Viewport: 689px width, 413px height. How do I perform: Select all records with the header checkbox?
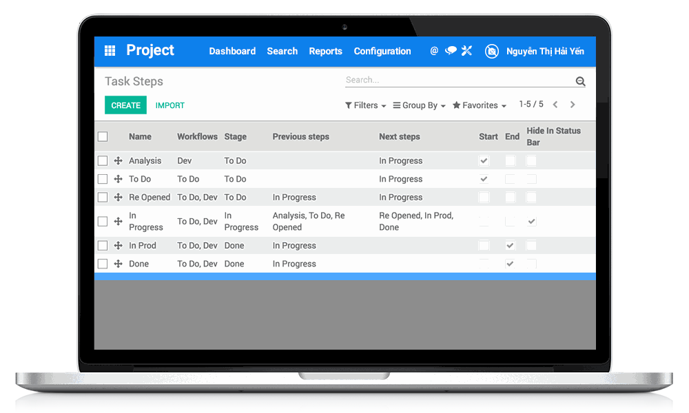[x=103, y=136]
